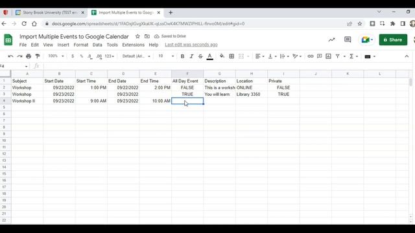Open the View menu
This screenshot has height=233, width=415.
[48, 45]
